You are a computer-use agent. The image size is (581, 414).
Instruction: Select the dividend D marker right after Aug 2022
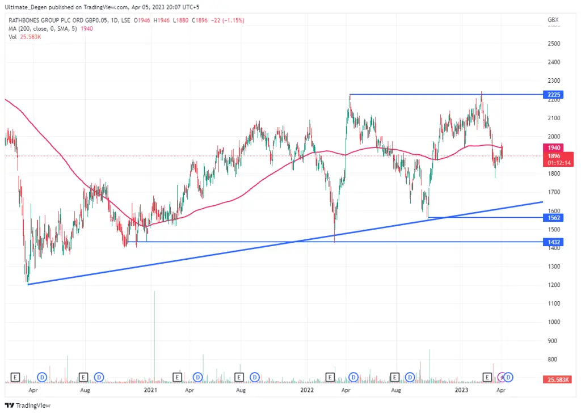point(410,377)
